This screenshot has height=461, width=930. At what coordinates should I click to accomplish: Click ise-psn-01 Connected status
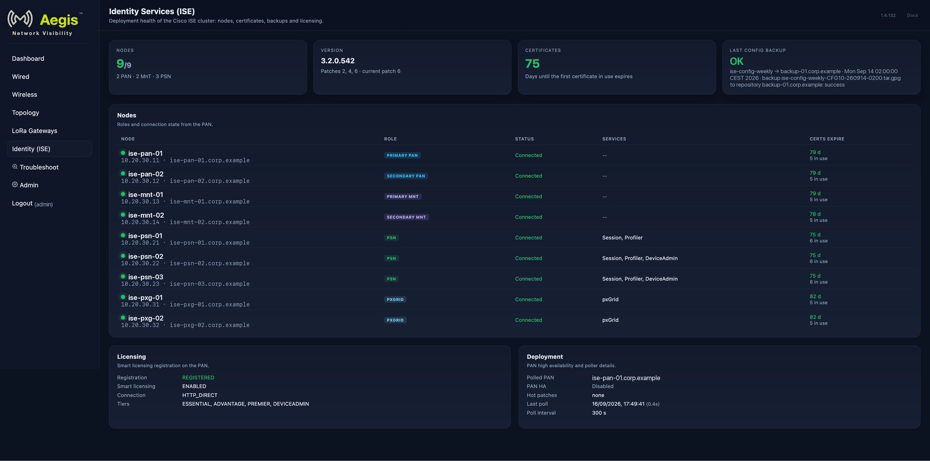click(528, 238)
